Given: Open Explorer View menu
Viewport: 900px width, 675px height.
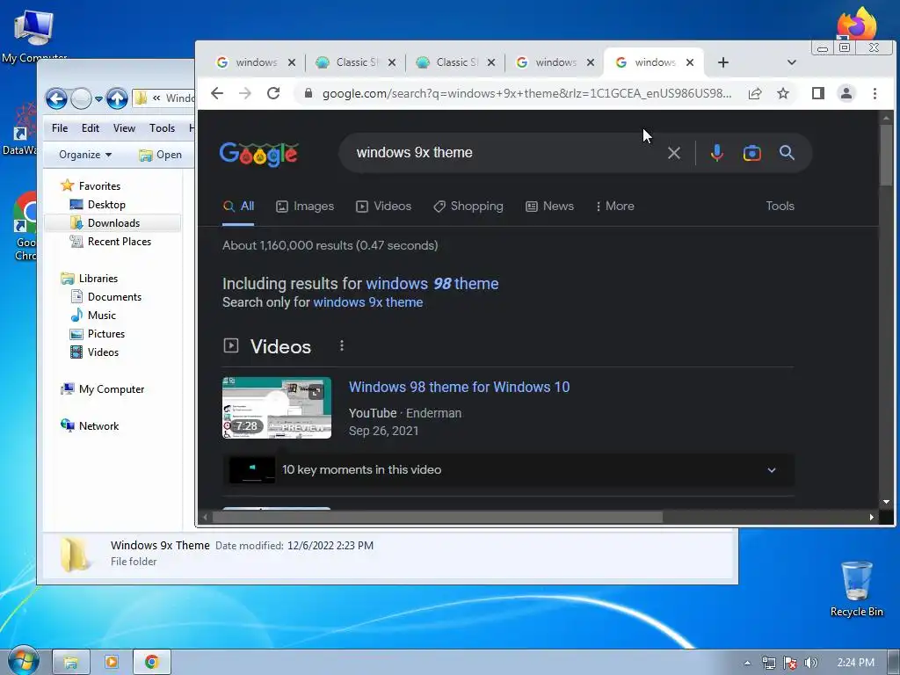Looking at the screenshot, I should [124, 128].
